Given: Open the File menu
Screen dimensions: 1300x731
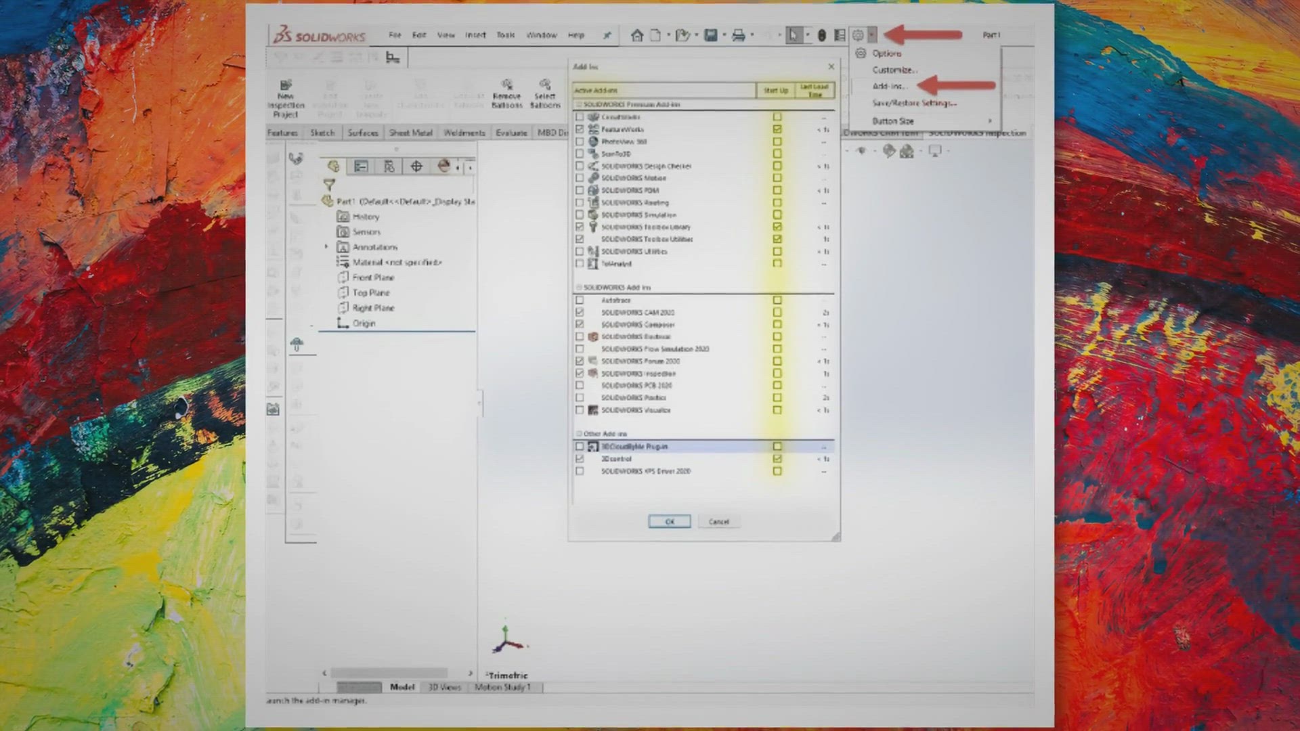Looking at the screenshot, I should click(x=395, y=35).
